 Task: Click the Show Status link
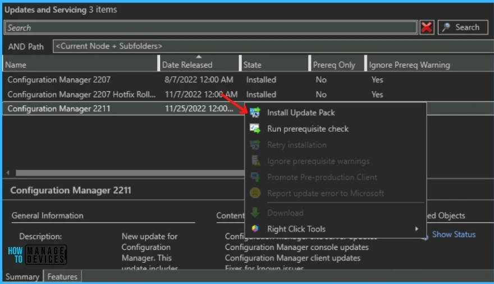tap(454, 234)
